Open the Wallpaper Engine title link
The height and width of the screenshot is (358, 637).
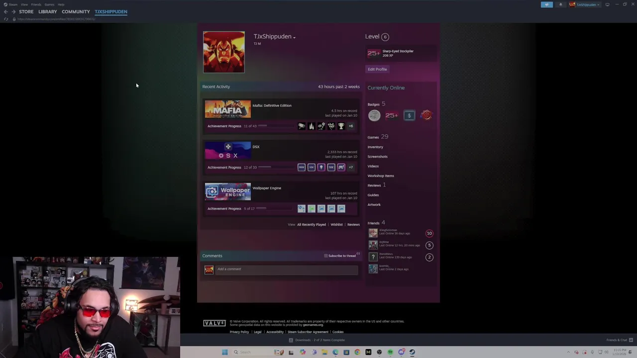tap(267, 188)
